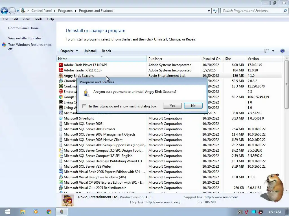Sort by Installed On column header

212,59
